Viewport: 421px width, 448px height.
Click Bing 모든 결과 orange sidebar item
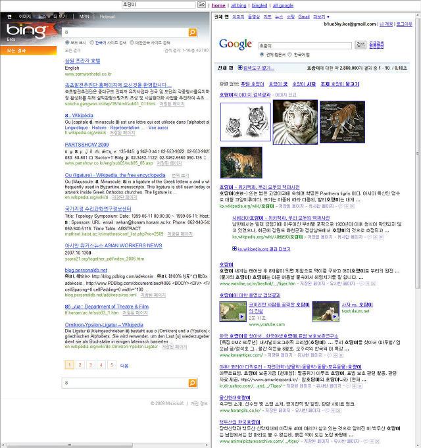tap(28, 50)
